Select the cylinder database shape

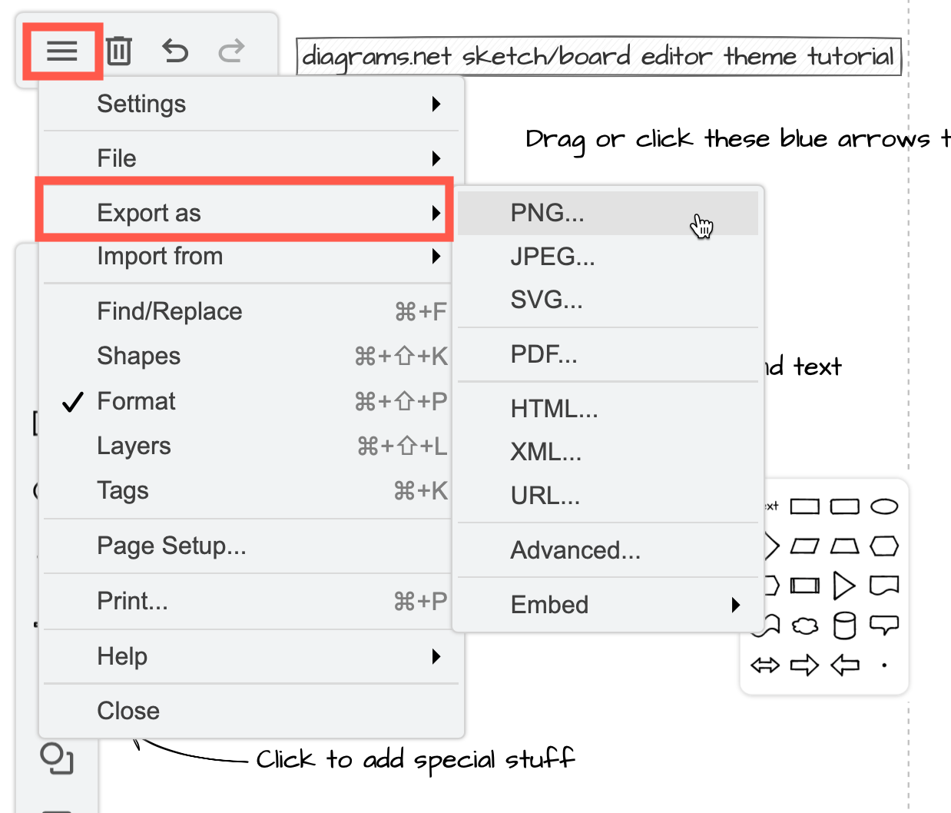pyautogui.click(x=845, y=625)
